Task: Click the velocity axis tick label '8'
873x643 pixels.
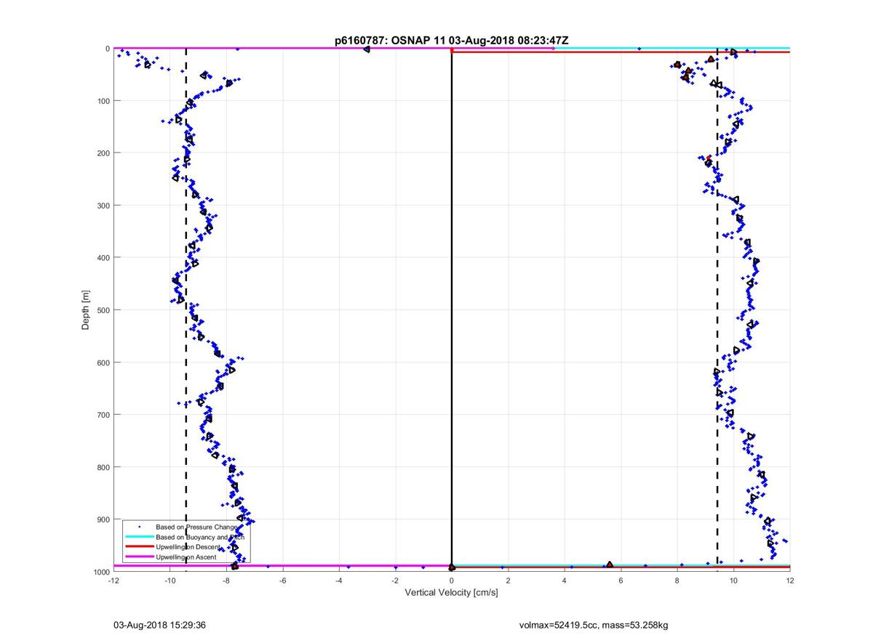Action: (x=677, y=581)
